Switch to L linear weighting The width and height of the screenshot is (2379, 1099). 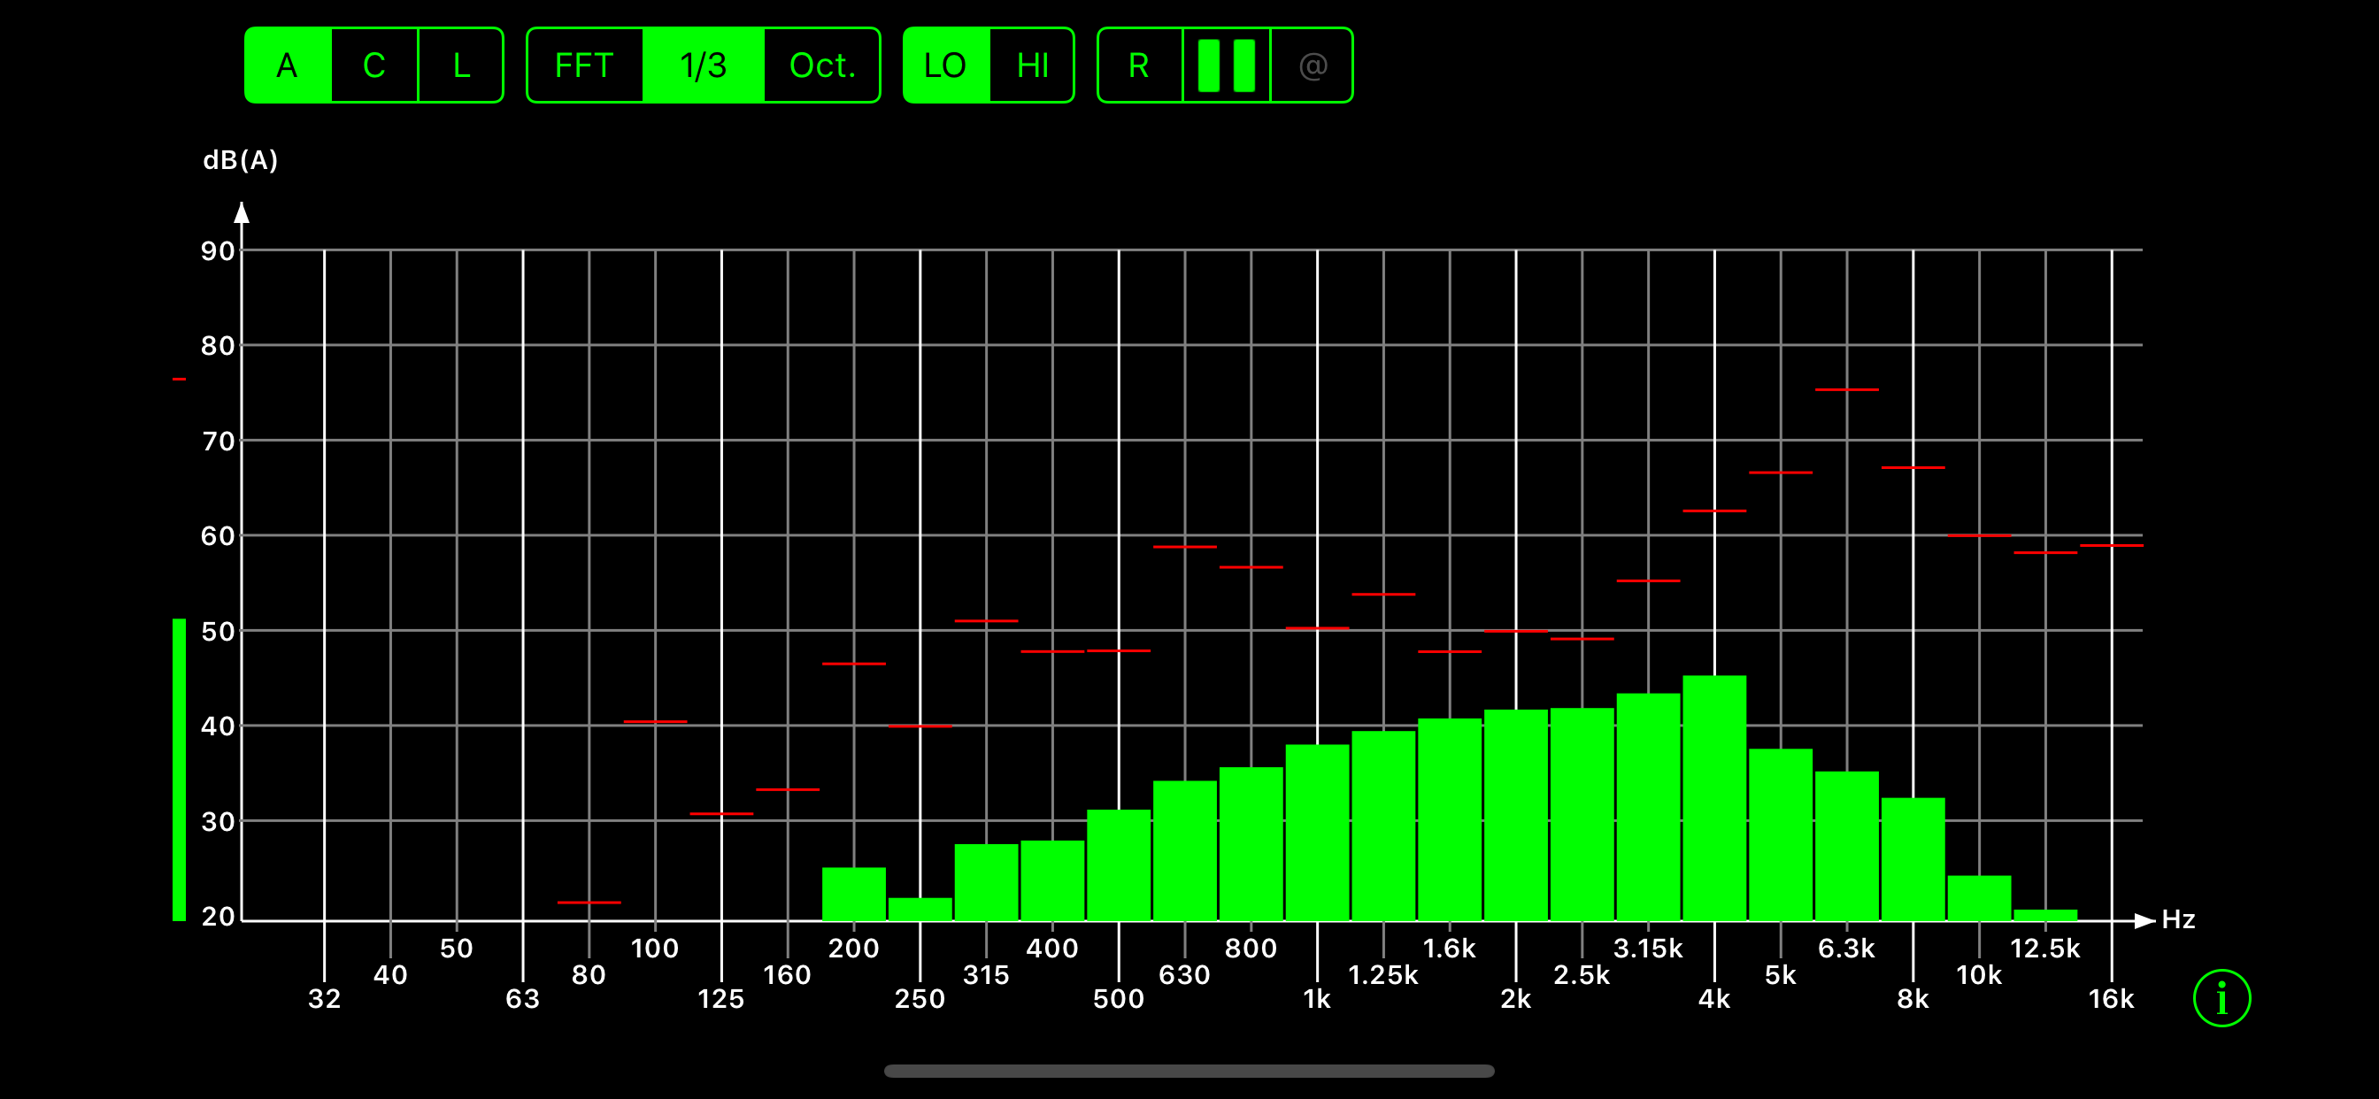point(461,65)
